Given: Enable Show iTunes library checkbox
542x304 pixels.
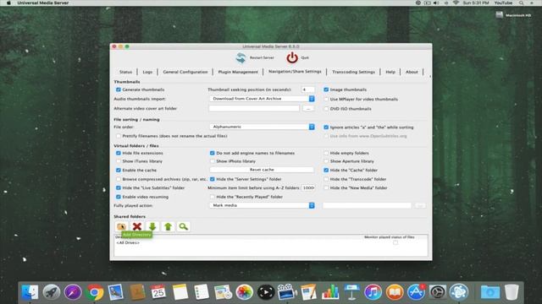Looking at the screenshot, I should pos(119,161).
